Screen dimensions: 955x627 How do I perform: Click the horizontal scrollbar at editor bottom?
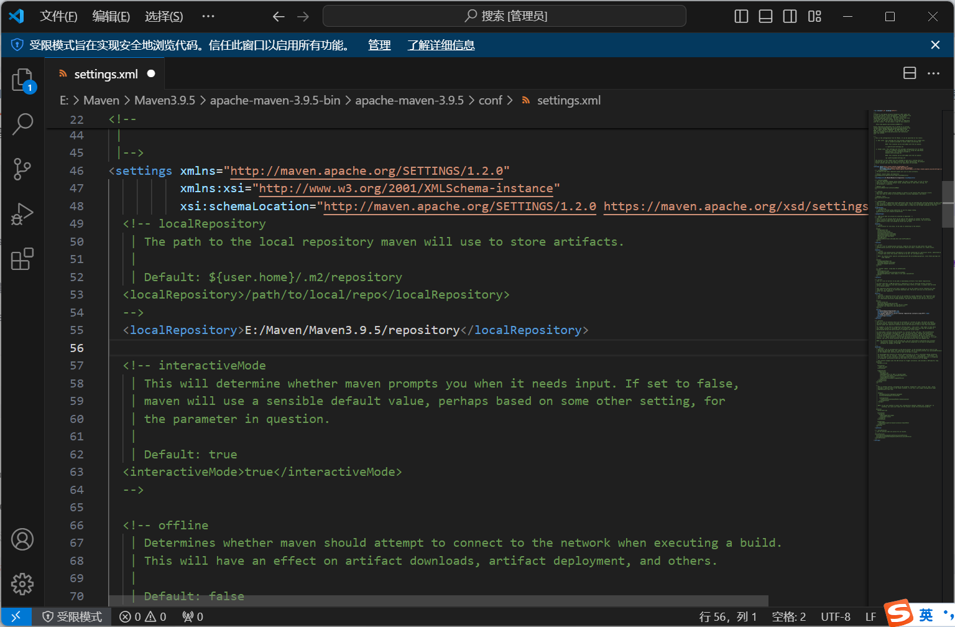point(438,600)
